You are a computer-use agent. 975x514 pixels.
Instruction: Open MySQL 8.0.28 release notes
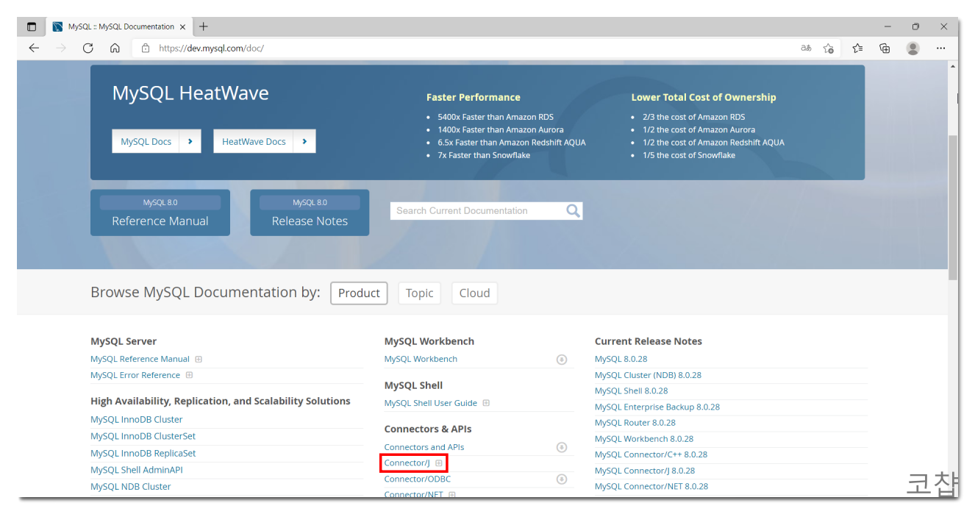coord(621,360)
